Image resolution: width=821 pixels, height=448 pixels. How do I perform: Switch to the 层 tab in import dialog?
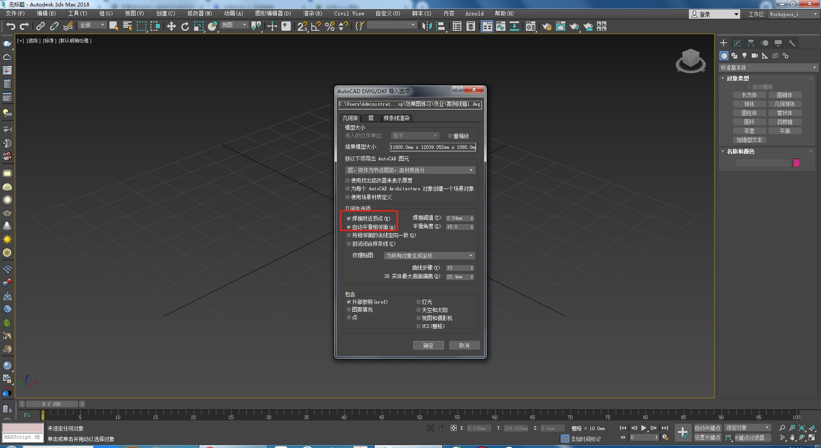pyautogui.click(x=371, y=118)
